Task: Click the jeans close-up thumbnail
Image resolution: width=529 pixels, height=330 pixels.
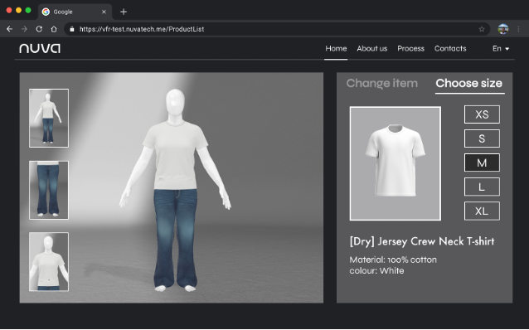Action: [49, 191]
